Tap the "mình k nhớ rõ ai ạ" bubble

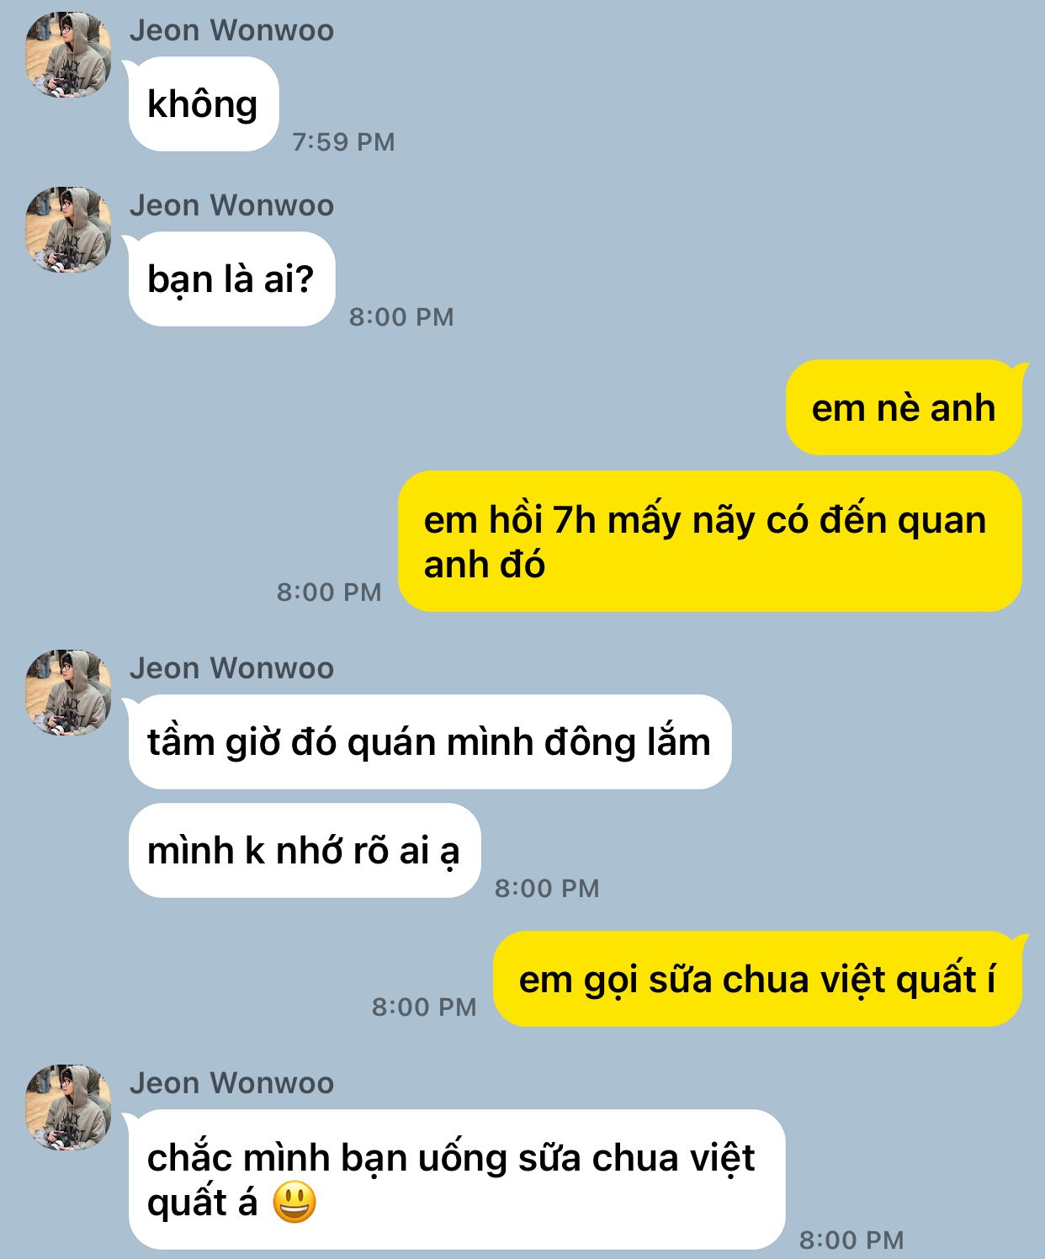pyautogui.click(x=305, y=851)
